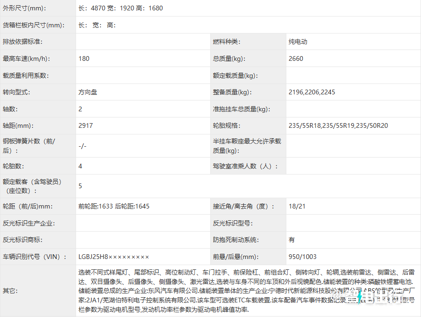The image size is (421, 317).
Task: Select the VIN code LGBJ25H8×××××××××
Action: (114, 257)
